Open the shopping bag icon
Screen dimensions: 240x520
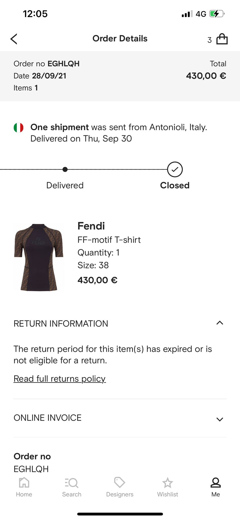click(x=222, y=39)
